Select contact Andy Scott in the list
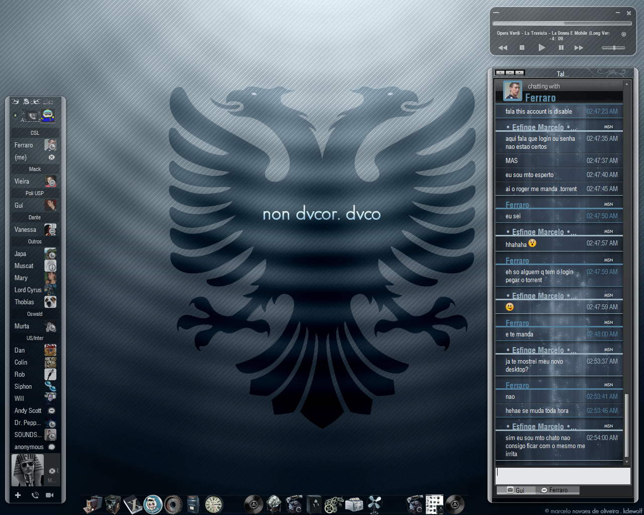The height and width of the screenshot is (515, 644). pyautogui.click(x=35, y=410)
